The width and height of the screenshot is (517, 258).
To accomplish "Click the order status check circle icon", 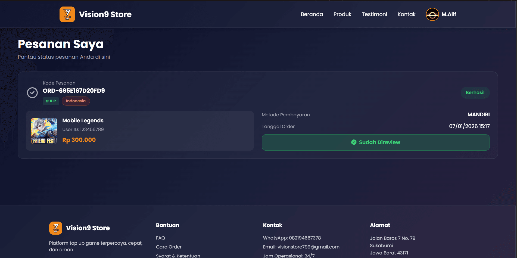I will (32, 93).
